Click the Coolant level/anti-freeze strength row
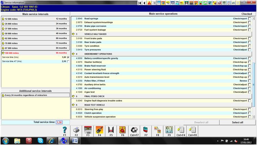This screenshot has width=257, height=145. point(161,73)
